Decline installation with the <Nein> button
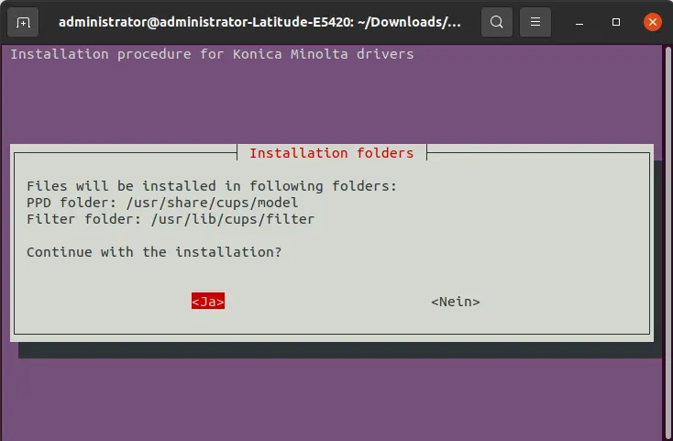673x441 pixels. (456, 302)
